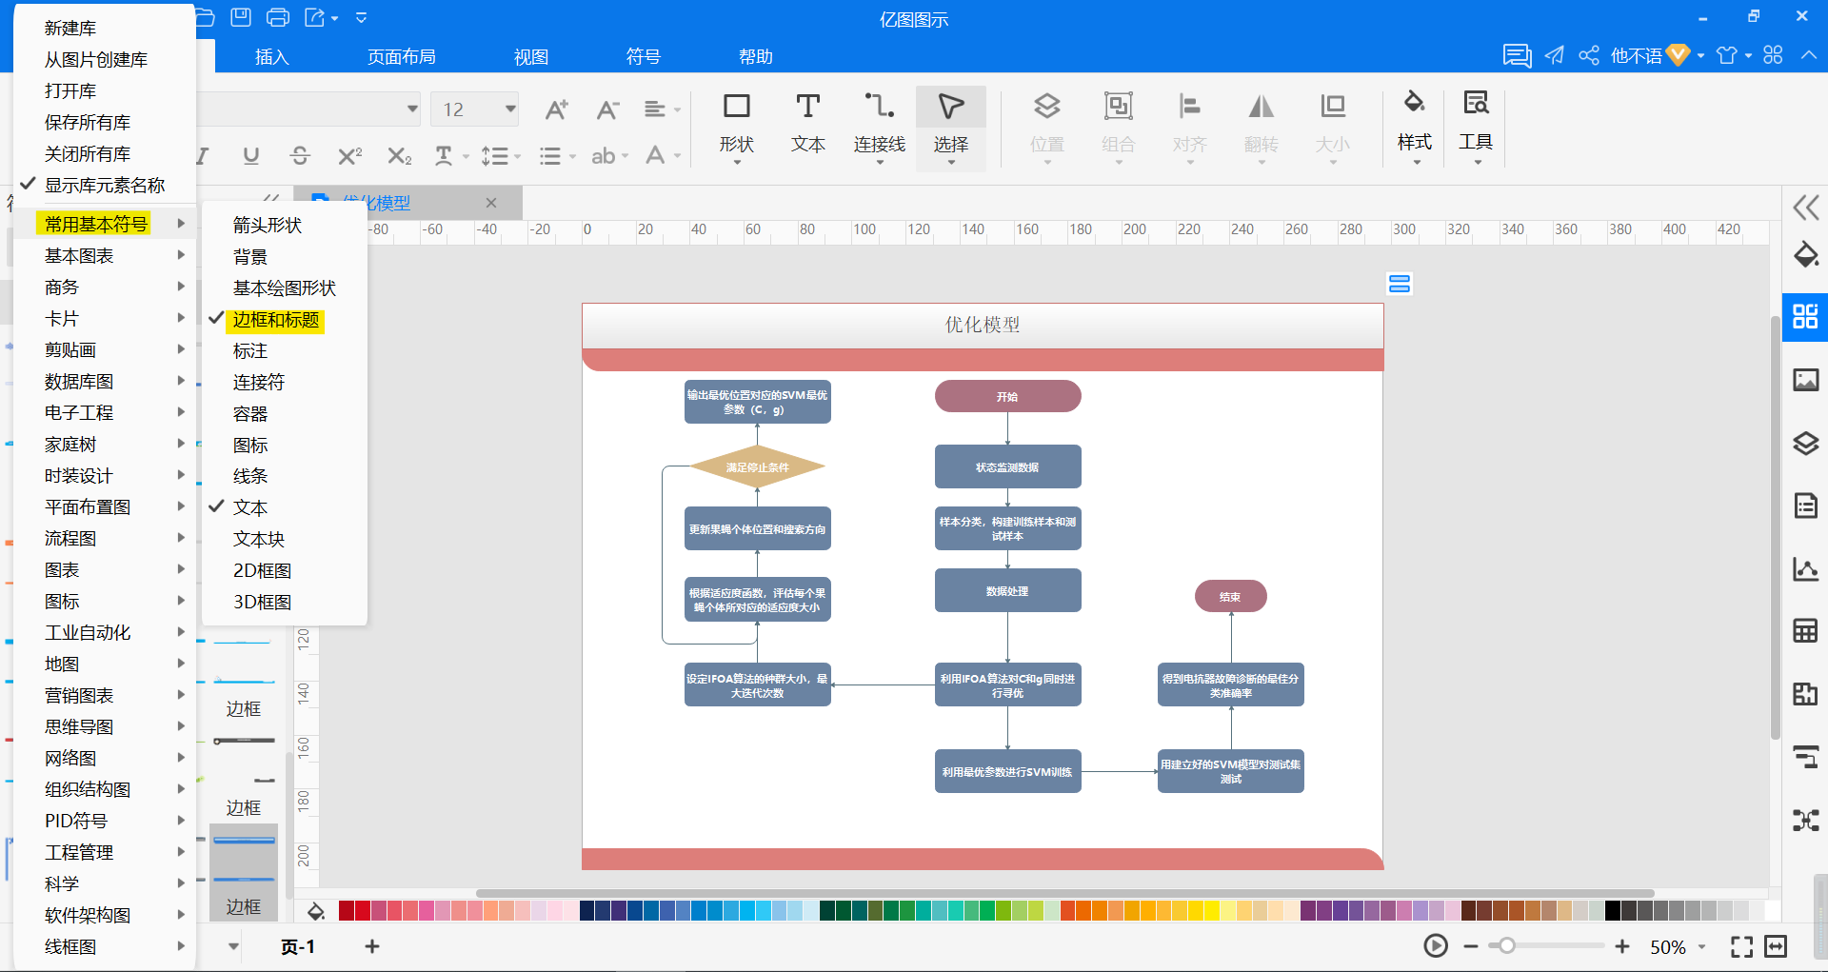Adjust the zoom slider handle
This screenshot has width=1828, height=972.
pos(1506,946)
